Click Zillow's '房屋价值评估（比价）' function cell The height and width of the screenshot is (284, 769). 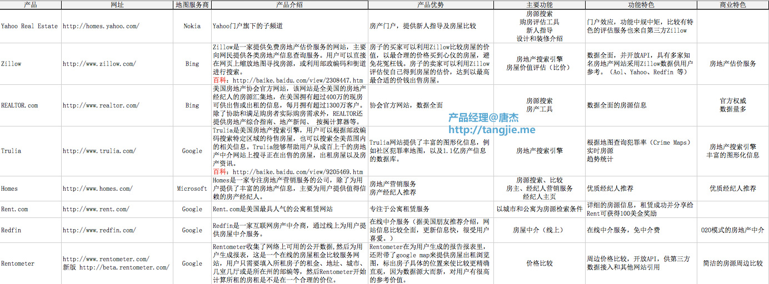tap(540, 64)
